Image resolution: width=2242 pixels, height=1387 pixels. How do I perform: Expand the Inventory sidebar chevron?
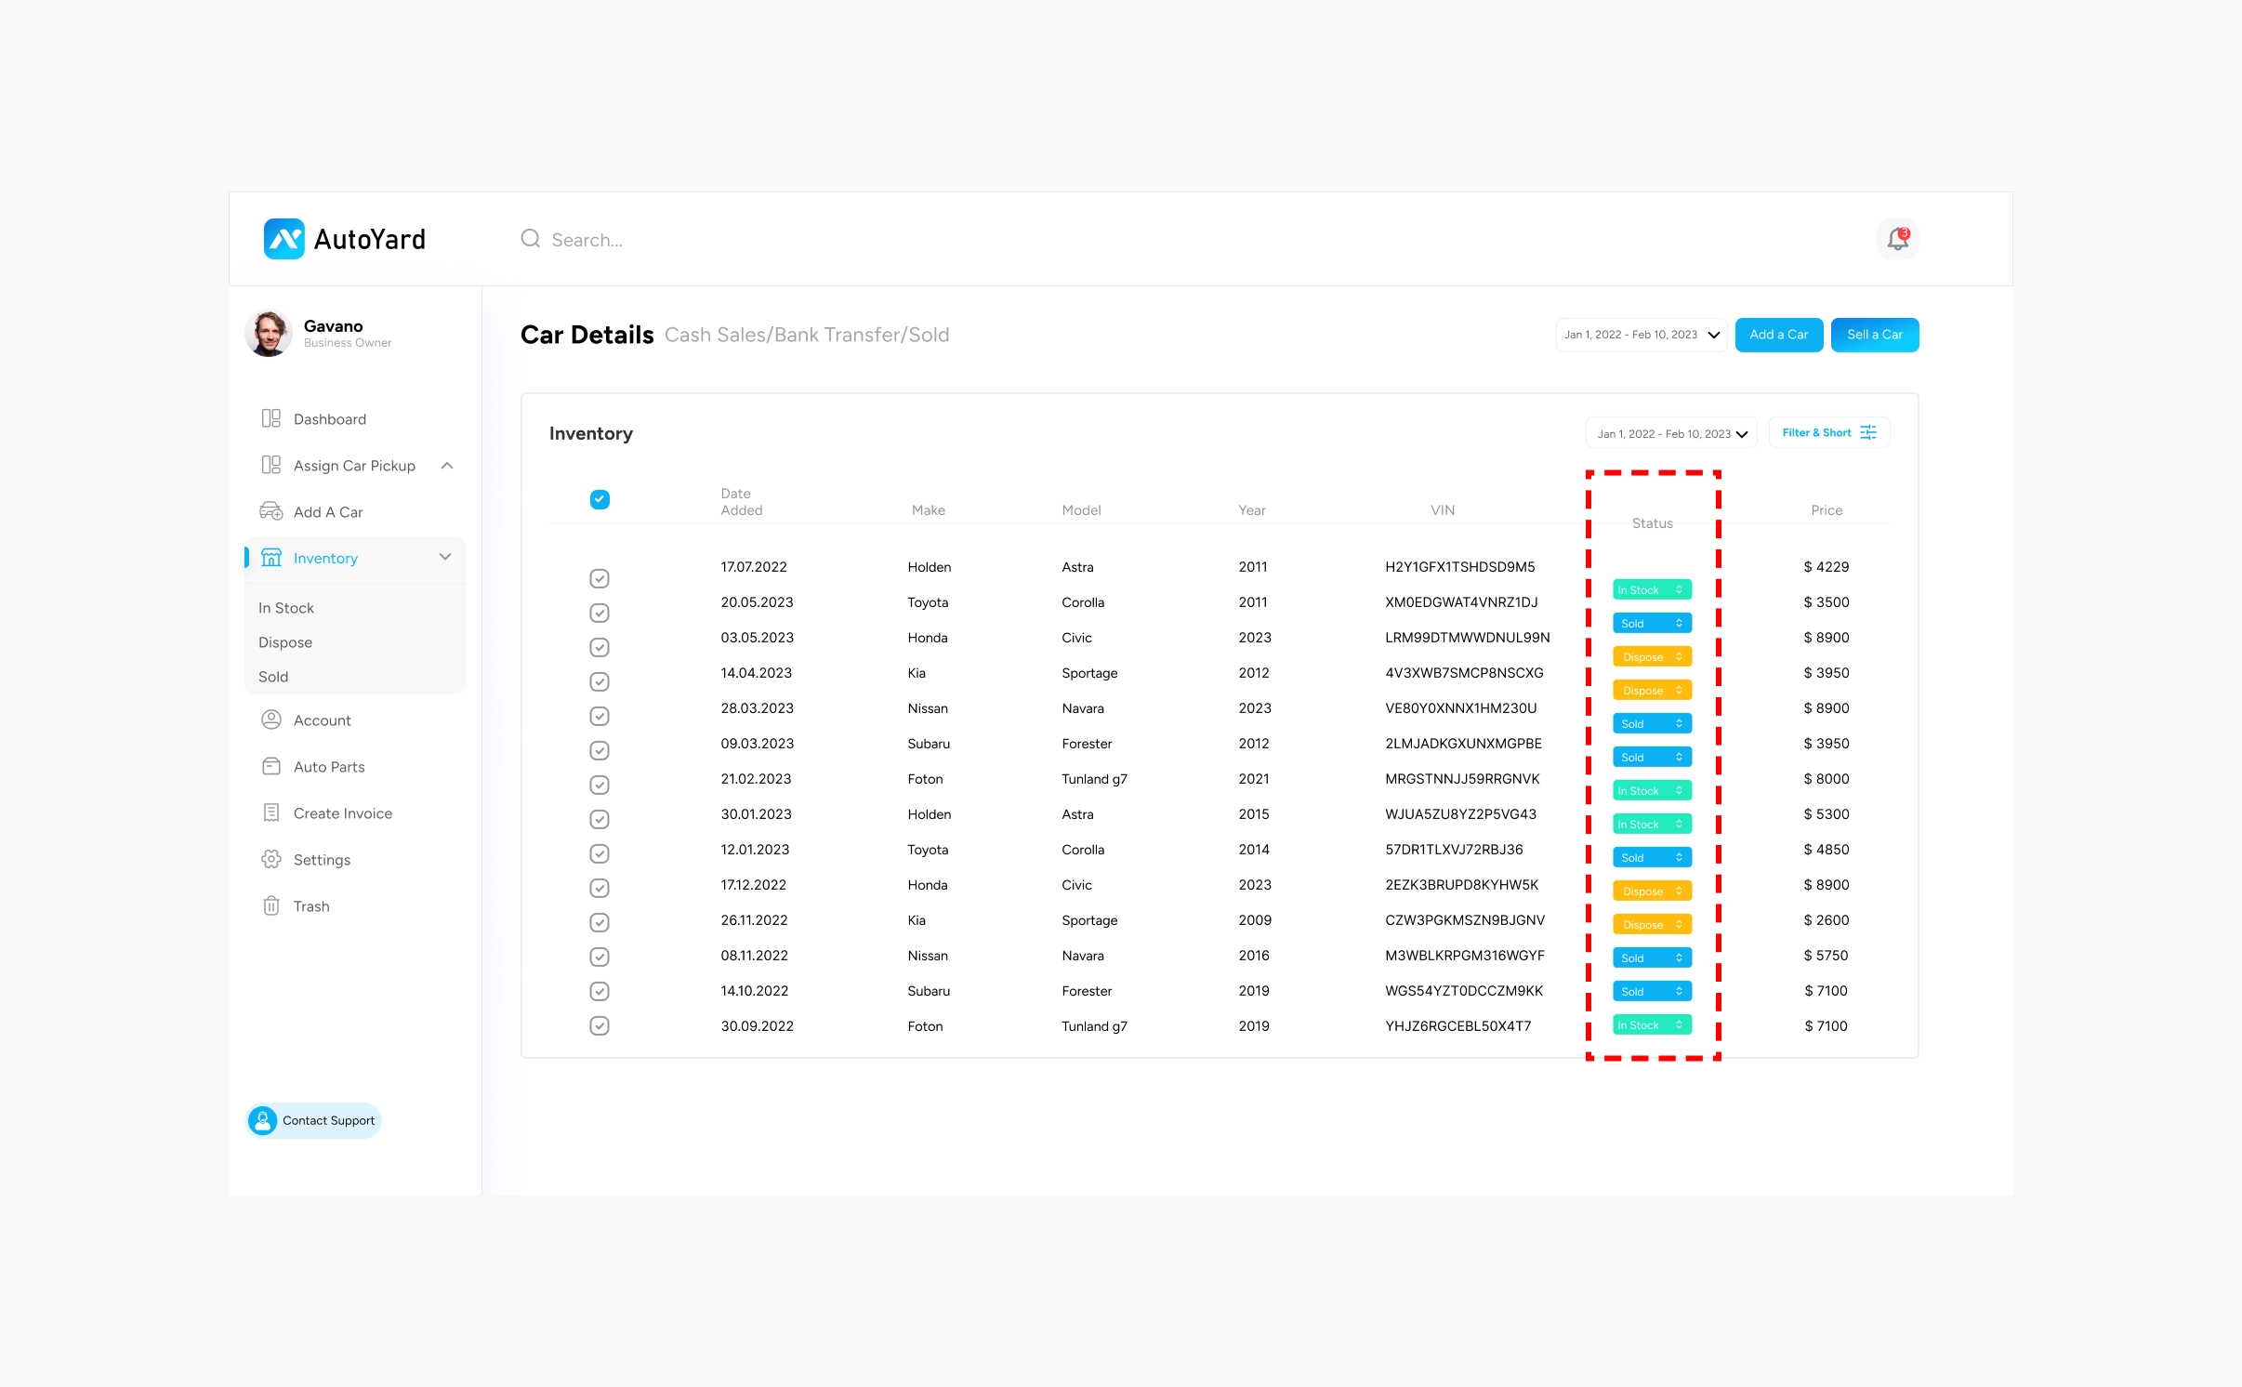click(x=445, y=557)
